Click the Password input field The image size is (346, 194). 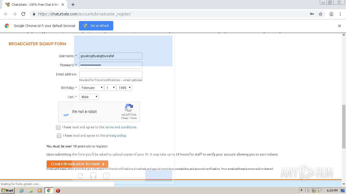(111, 65)
